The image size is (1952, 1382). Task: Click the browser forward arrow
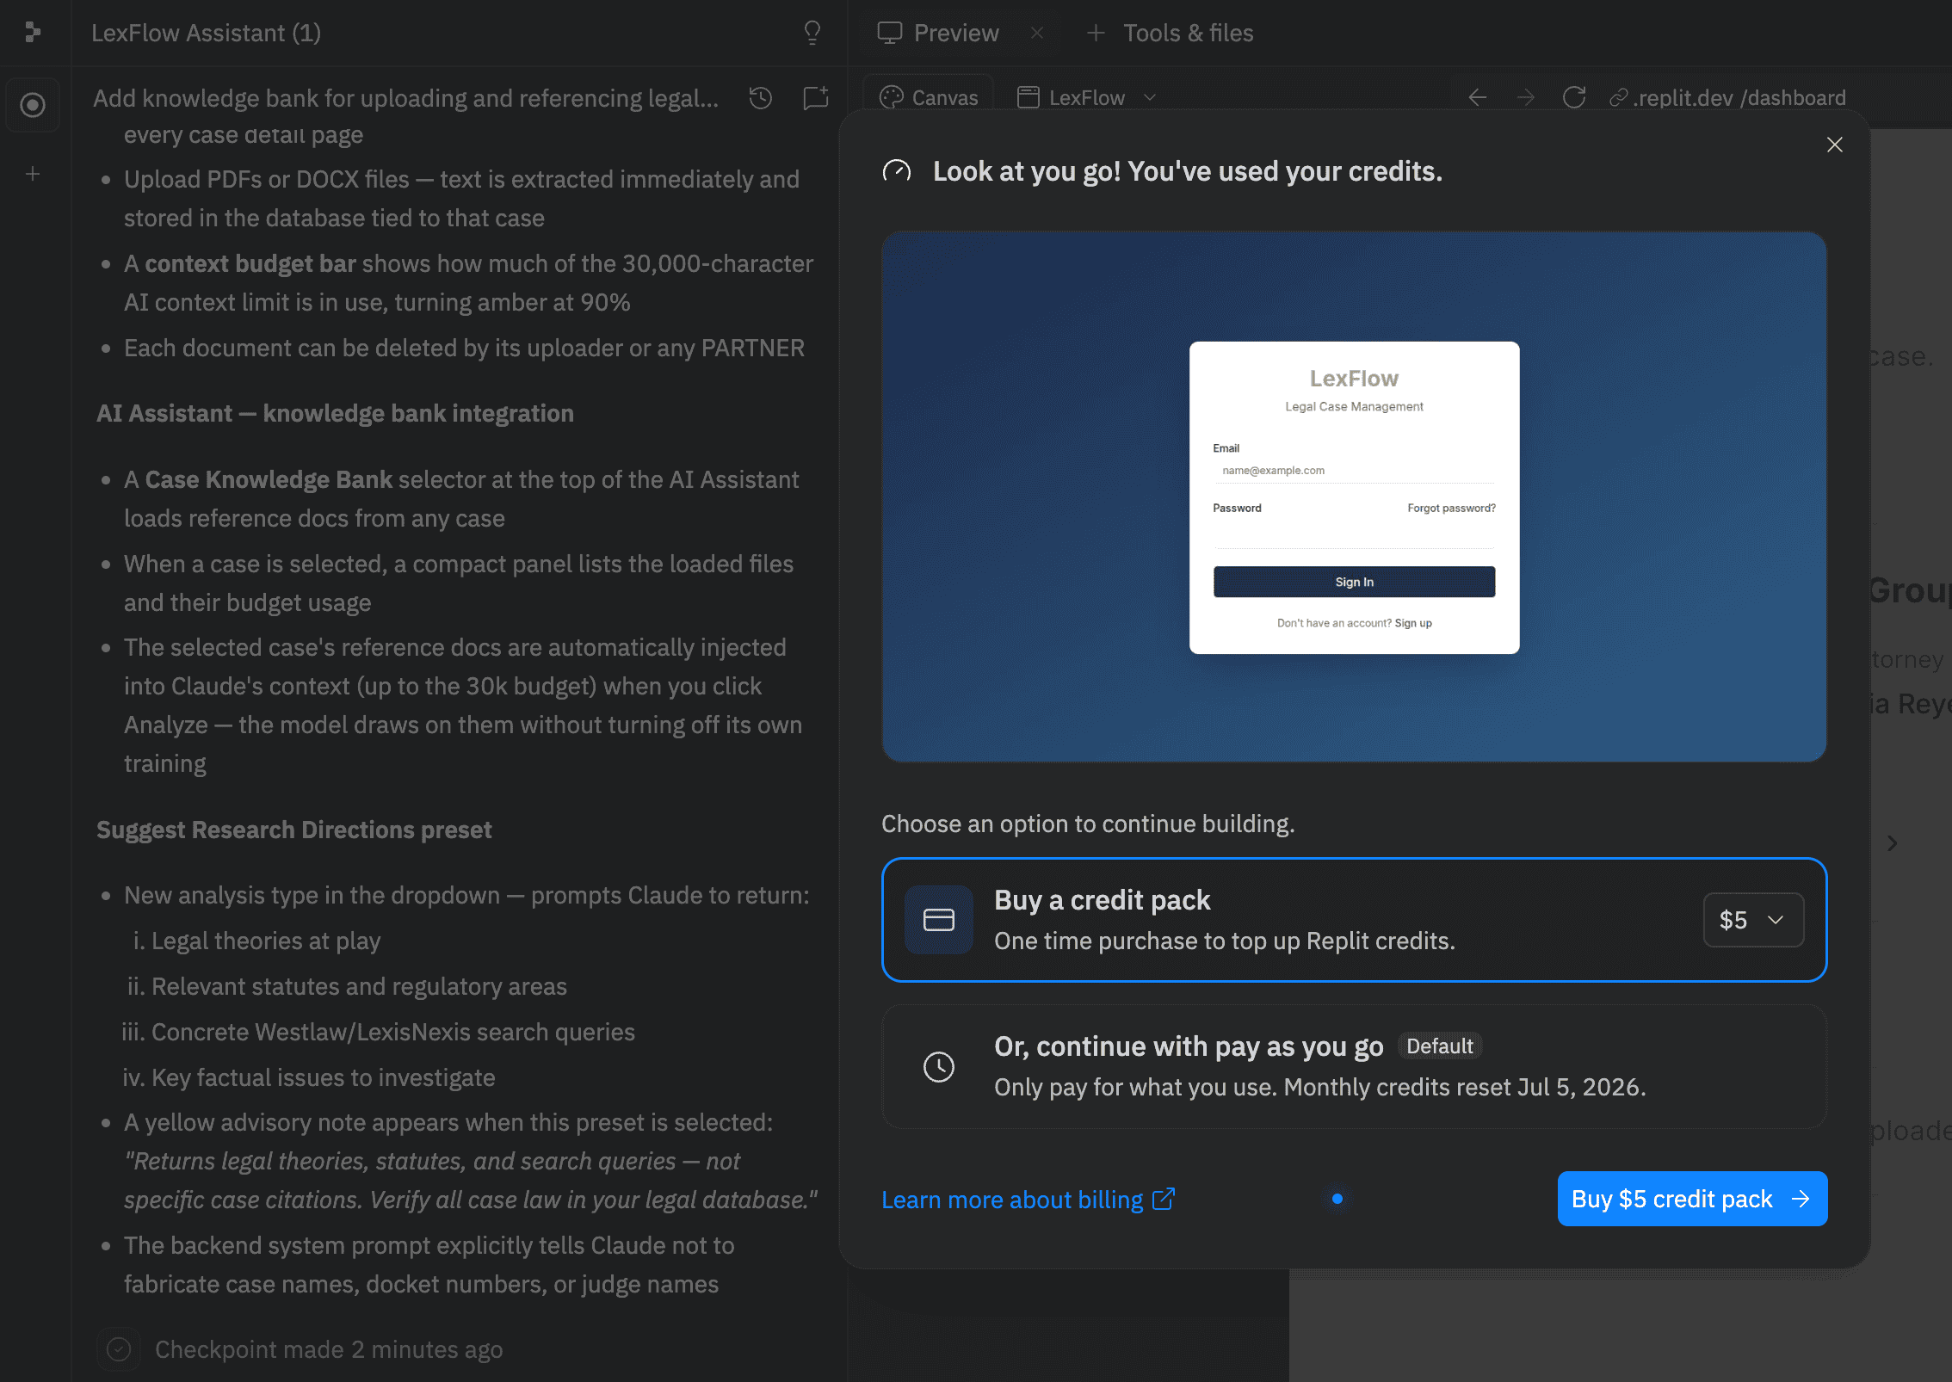(1526, 97)
